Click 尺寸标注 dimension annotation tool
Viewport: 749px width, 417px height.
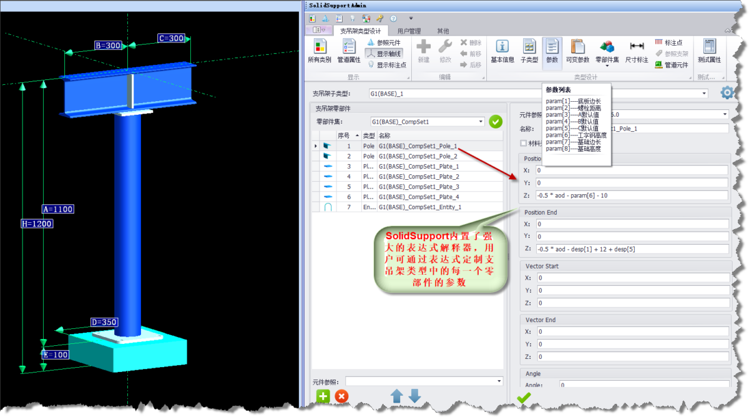click(x=637, y=52)
